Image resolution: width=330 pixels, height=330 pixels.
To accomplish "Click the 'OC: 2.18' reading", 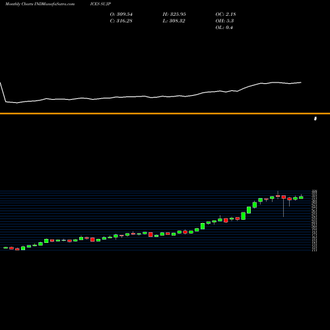I will pyautogui.click(x=226, y=15).
